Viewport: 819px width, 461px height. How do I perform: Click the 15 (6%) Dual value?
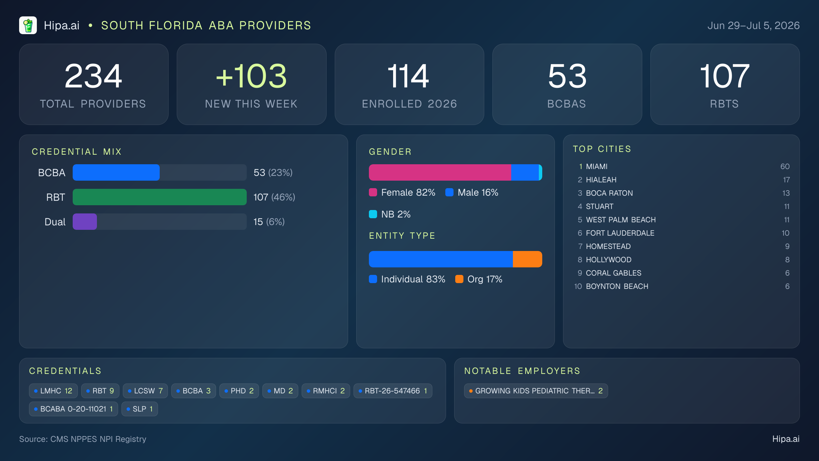(269, 222)
